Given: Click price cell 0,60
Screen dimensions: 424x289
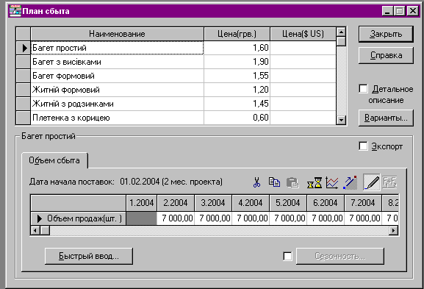Looking at the screenshot, I should (237, 118).
